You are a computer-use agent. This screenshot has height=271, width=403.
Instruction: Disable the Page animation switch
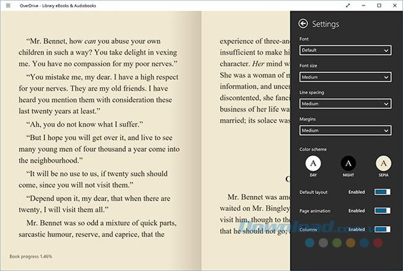[x=382, y=211]
